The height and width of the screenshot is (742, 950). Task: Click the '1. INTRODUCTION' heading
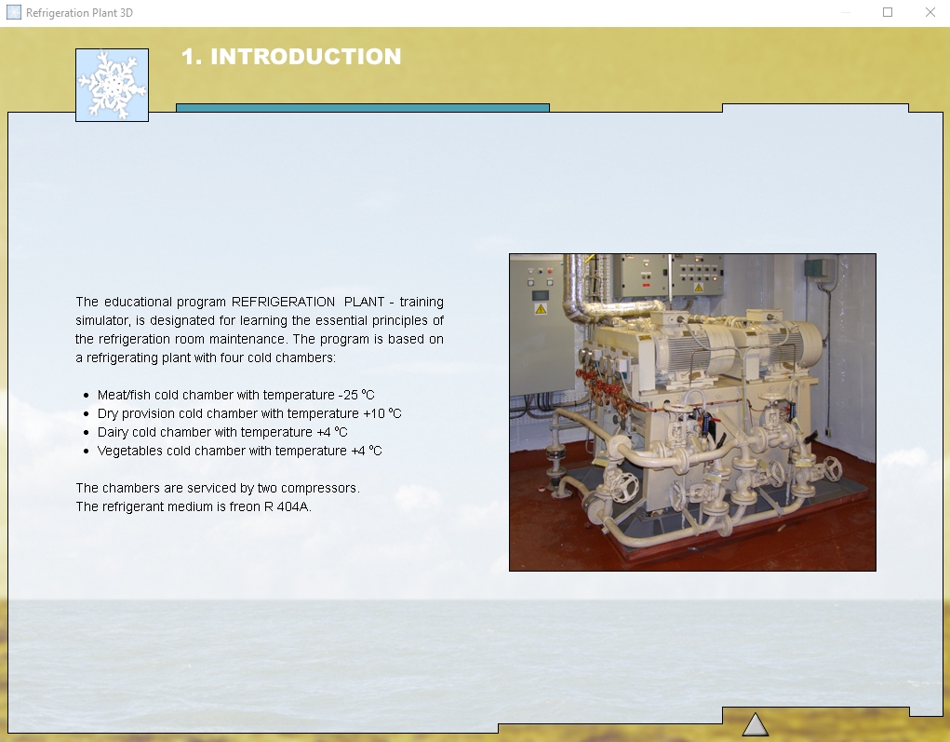point(291,57)
